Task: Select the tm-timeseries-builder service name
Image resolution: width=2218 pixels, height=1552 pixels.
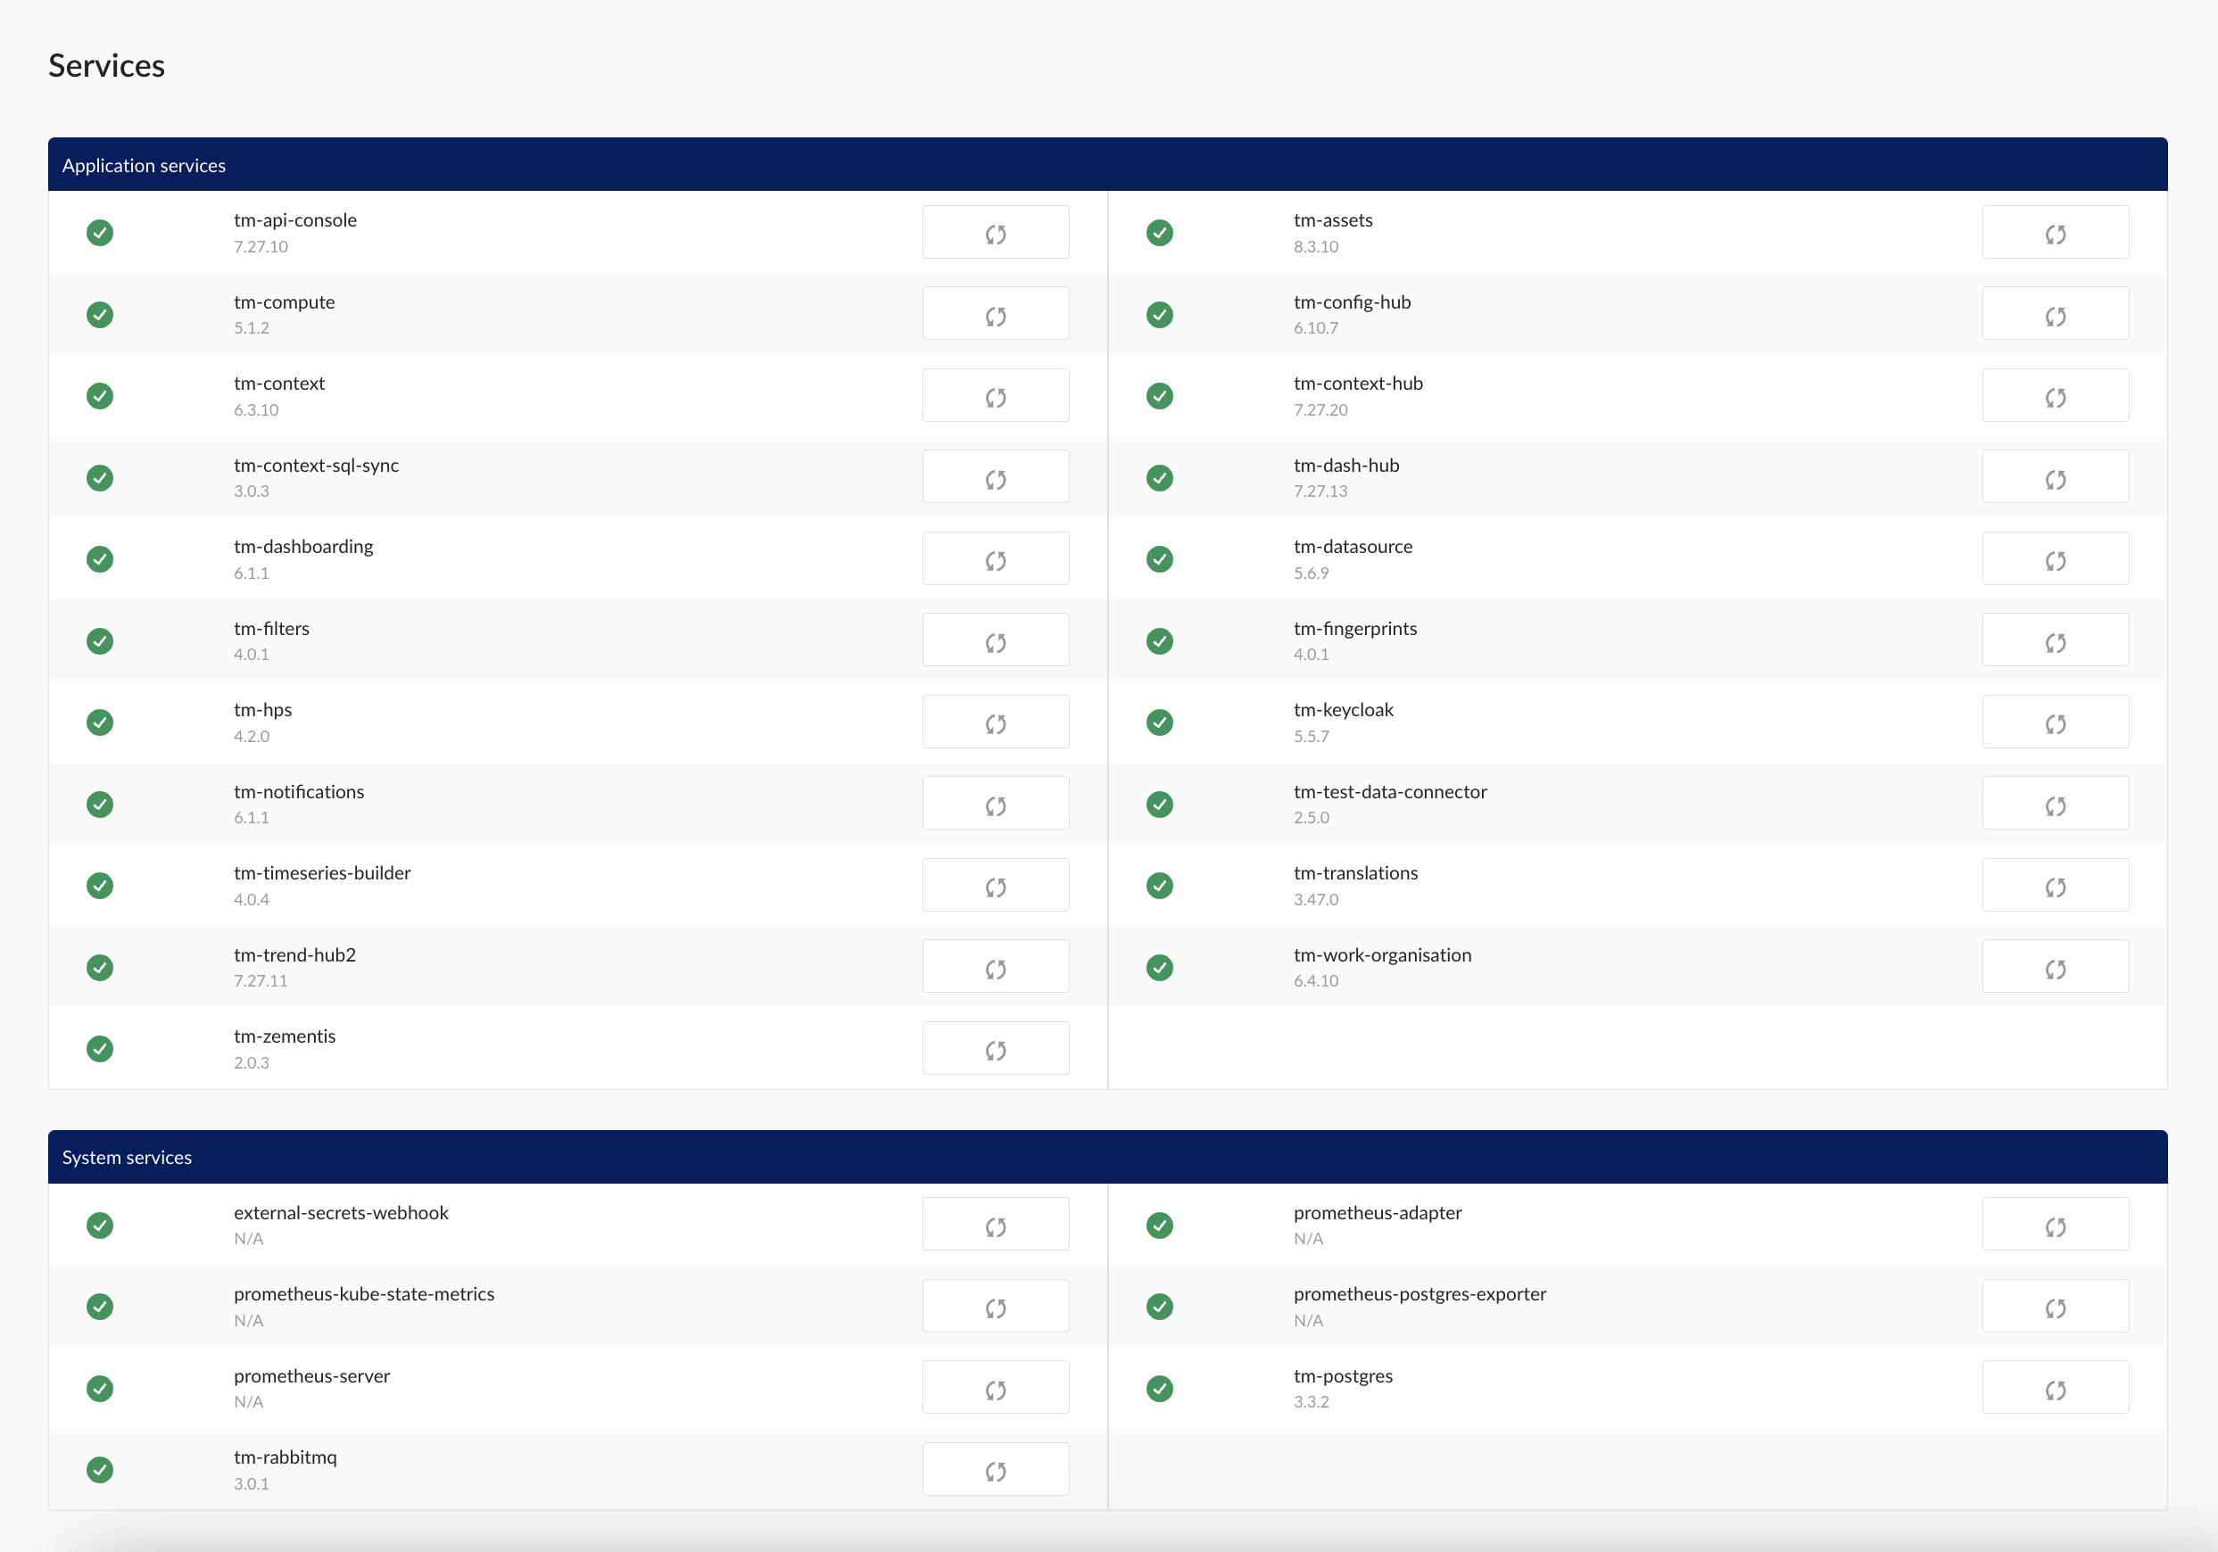Action: point(322,873)
